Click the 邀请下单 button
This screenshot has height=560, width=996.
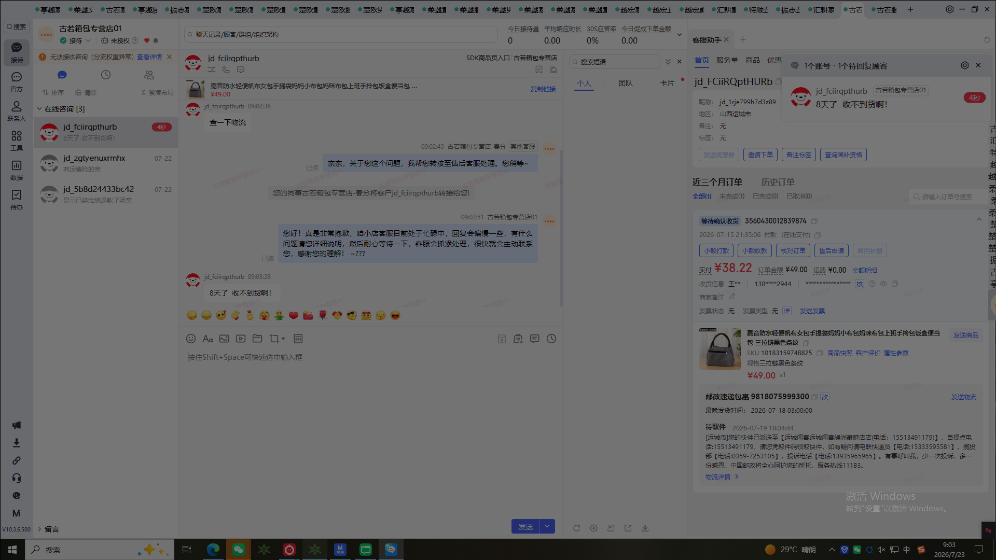click(760, 155)
